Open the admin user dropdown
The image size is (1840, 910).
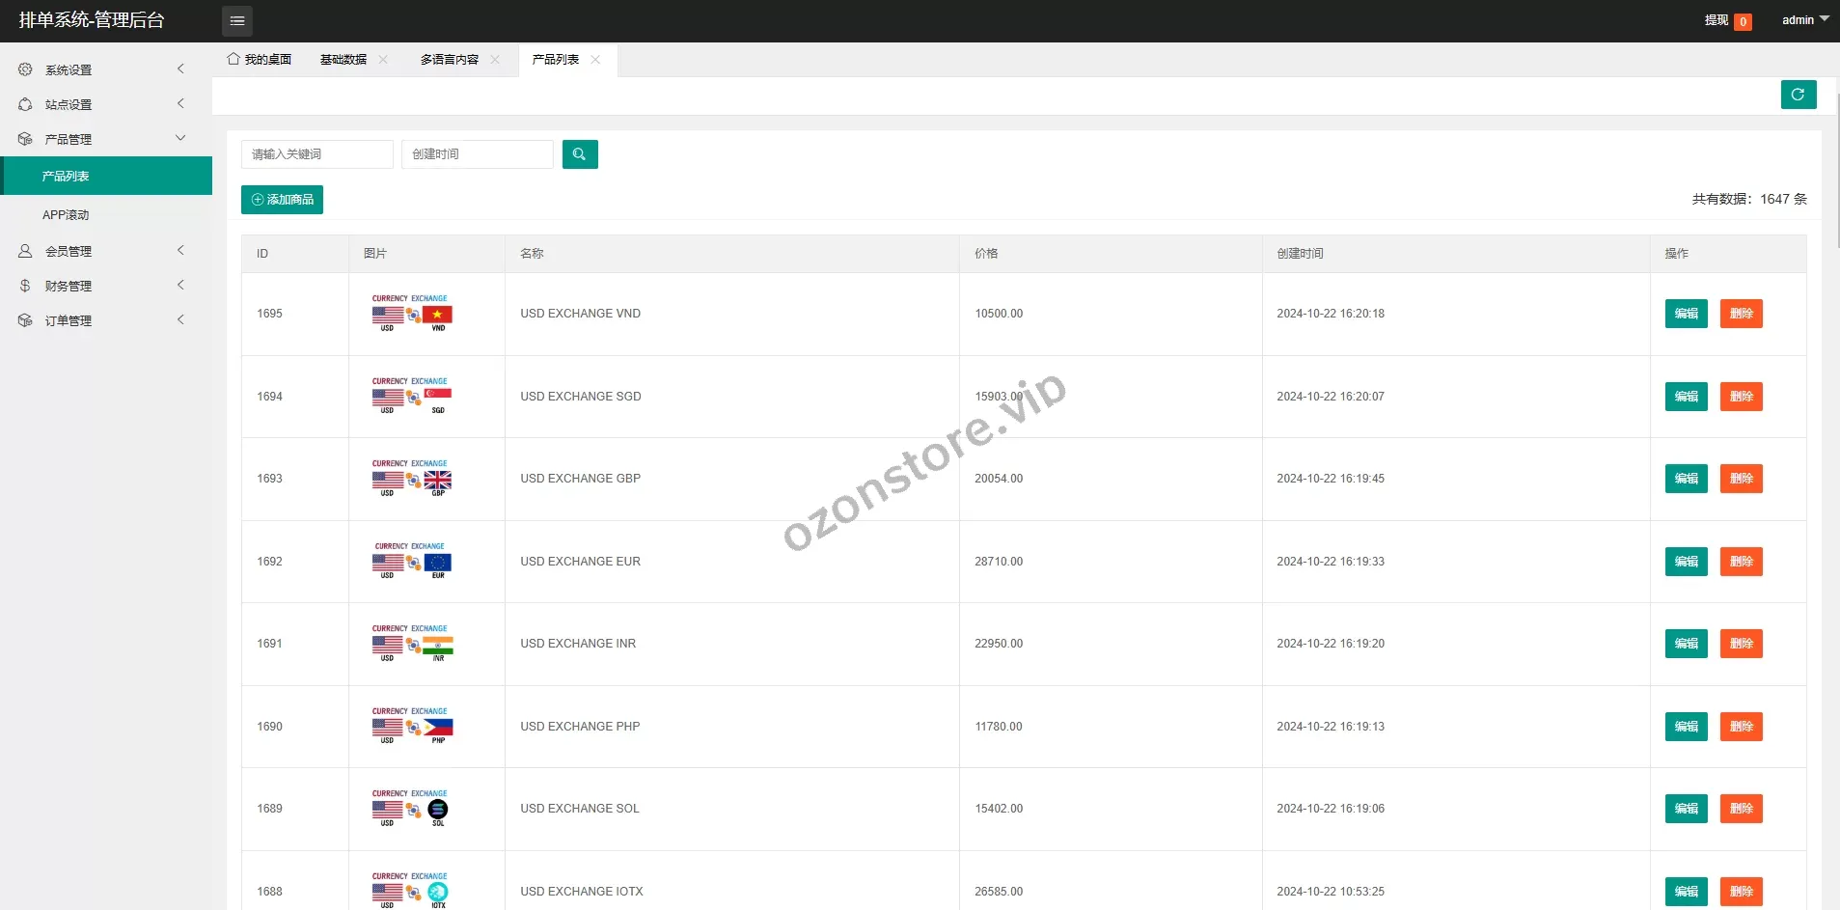[1803, 20]
